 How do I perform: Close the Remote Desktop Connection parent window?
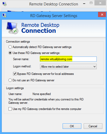100,3
